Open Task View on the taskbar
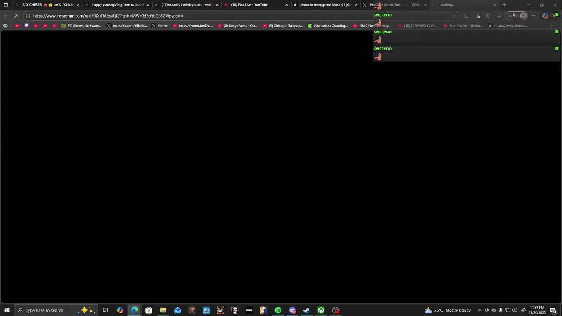Image resolution: width=562 pixels, height=316 pixels. (105, 310)
